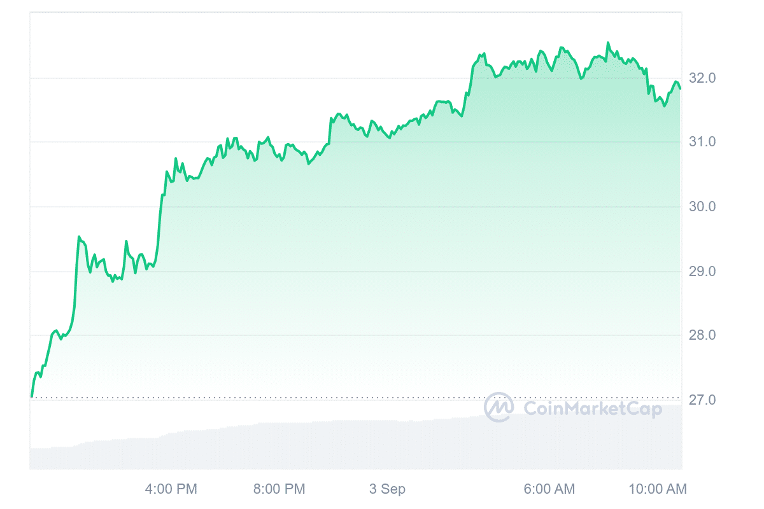Click the starting point of the green price line
764x509 pixels.
click(31, 397)
